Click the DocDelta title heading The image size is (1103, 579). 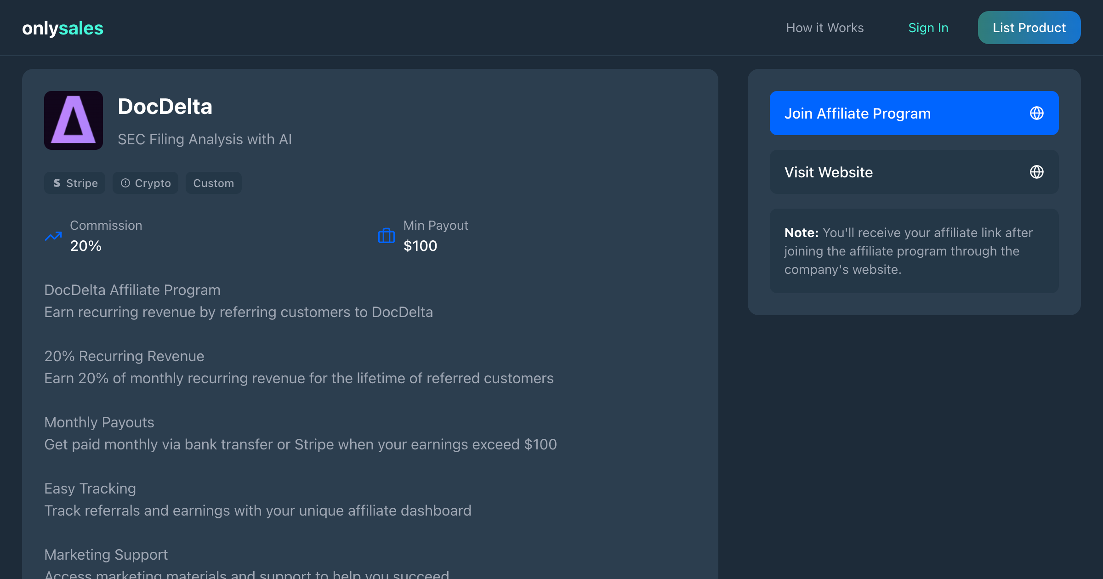point(165,107)
